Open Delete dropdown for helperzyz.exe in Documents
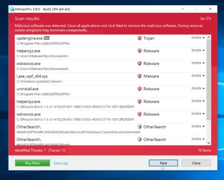The width and height of the screenshot is (224, 180). coord(198,50)
